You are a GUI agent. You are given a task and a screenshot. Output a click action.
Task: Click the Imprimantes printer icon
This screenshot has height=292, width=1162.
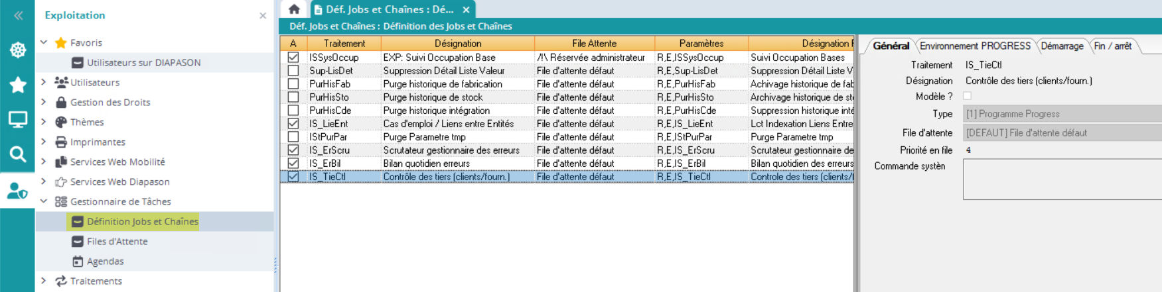point(61,142)
